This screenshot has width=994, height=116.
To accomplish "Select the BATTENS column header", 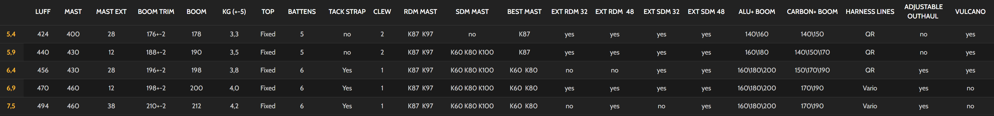I will (x=302, y=12).
